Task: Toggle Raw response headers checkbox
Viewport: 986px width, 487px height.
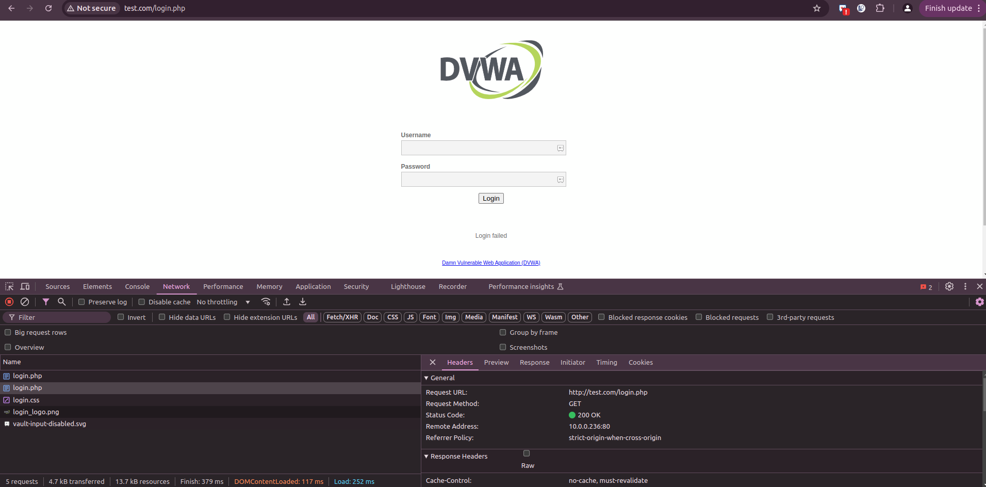Action: tap(527, 453)
